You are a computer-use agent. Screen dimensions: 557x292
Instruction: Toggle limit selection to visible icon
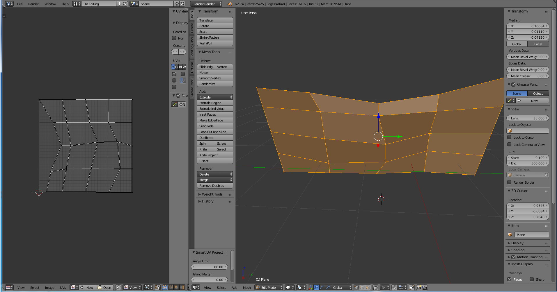(x=375, y=287)
